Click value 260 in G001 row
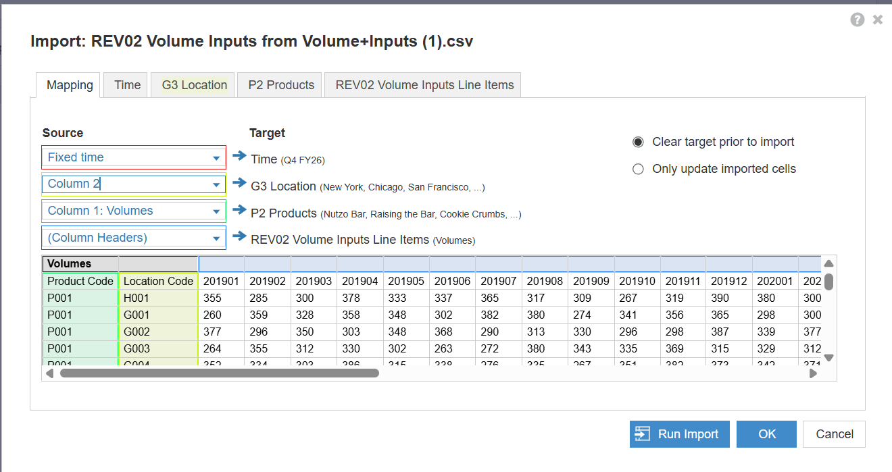 point(221,315)
